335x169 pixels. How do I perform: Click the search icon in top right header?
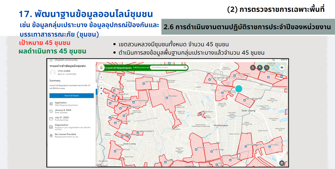coord(274,60)
